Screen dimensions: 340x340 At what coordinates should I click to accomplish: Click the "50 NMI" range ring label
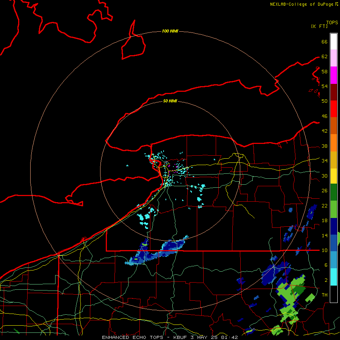tap(170, 101)
